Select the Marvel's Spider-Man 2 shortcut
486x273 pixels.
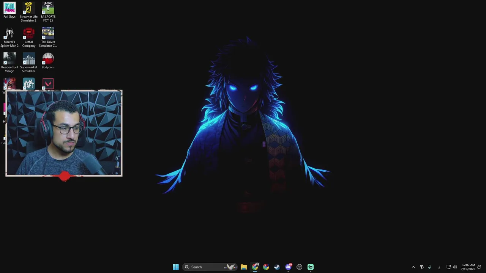[9, 37]
